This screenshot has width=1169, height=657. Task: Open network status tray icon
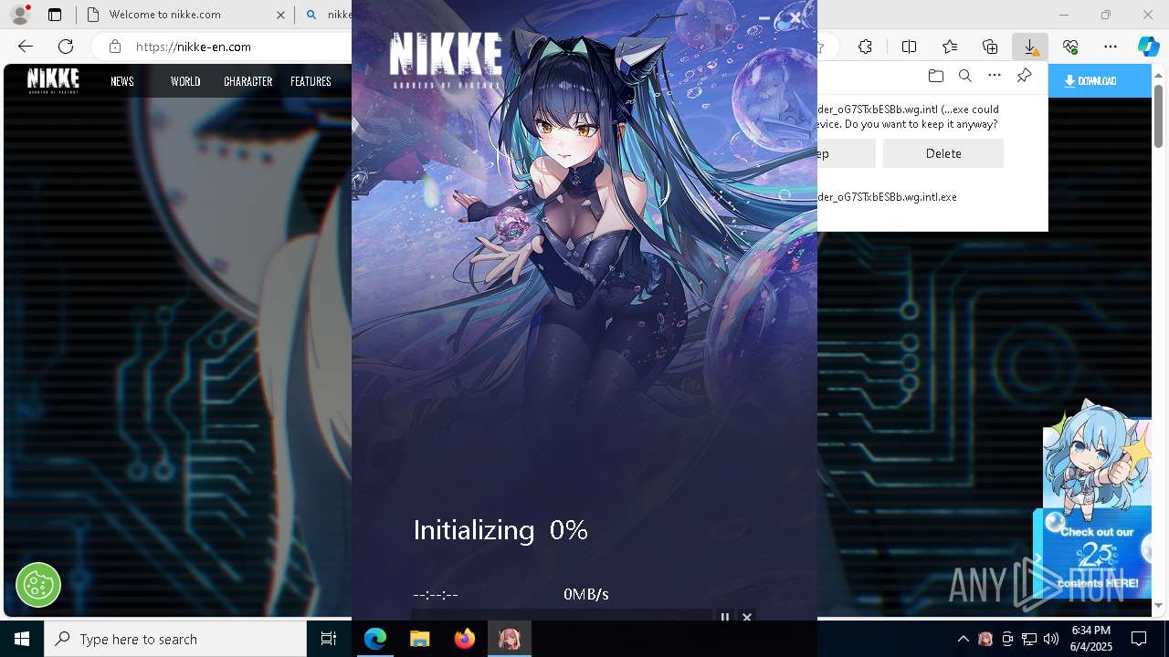(x=1029, y=639)
